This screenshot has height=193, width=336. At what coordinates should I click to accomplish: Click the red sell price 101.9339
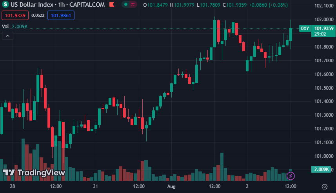pyautogui.click(x=15, y=16)
